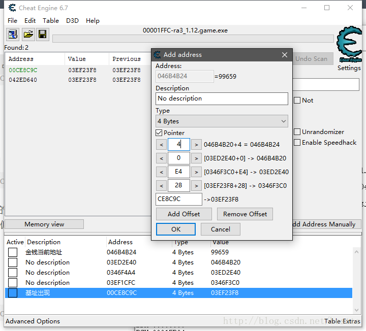Open the Edit menu

30,20
